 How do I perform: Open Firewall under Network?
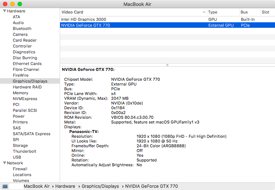tap(20, 169)
